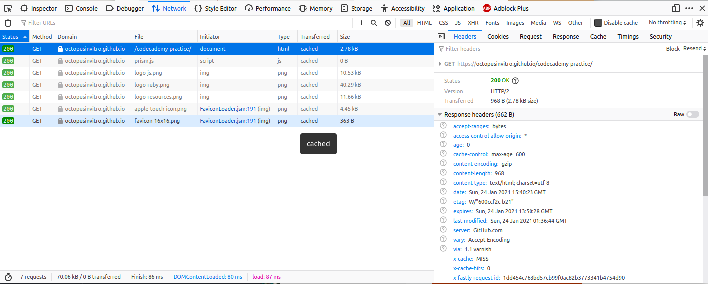708x284 pixels.
Task: Open DevTools more options menu
Action: (689, 8)
